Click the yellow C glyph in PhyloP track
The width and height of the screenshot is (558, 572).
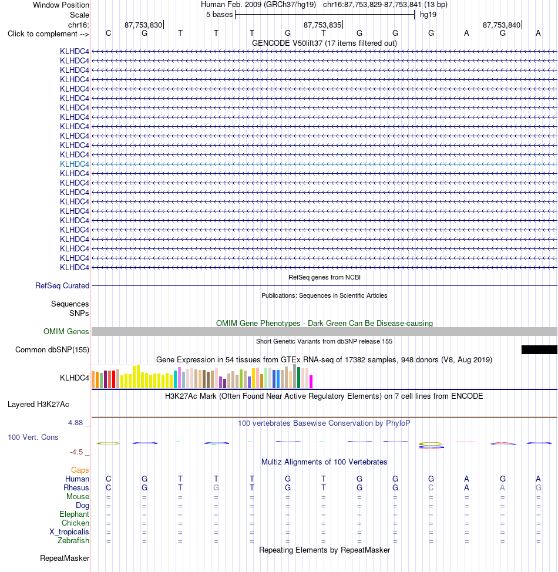108,443
